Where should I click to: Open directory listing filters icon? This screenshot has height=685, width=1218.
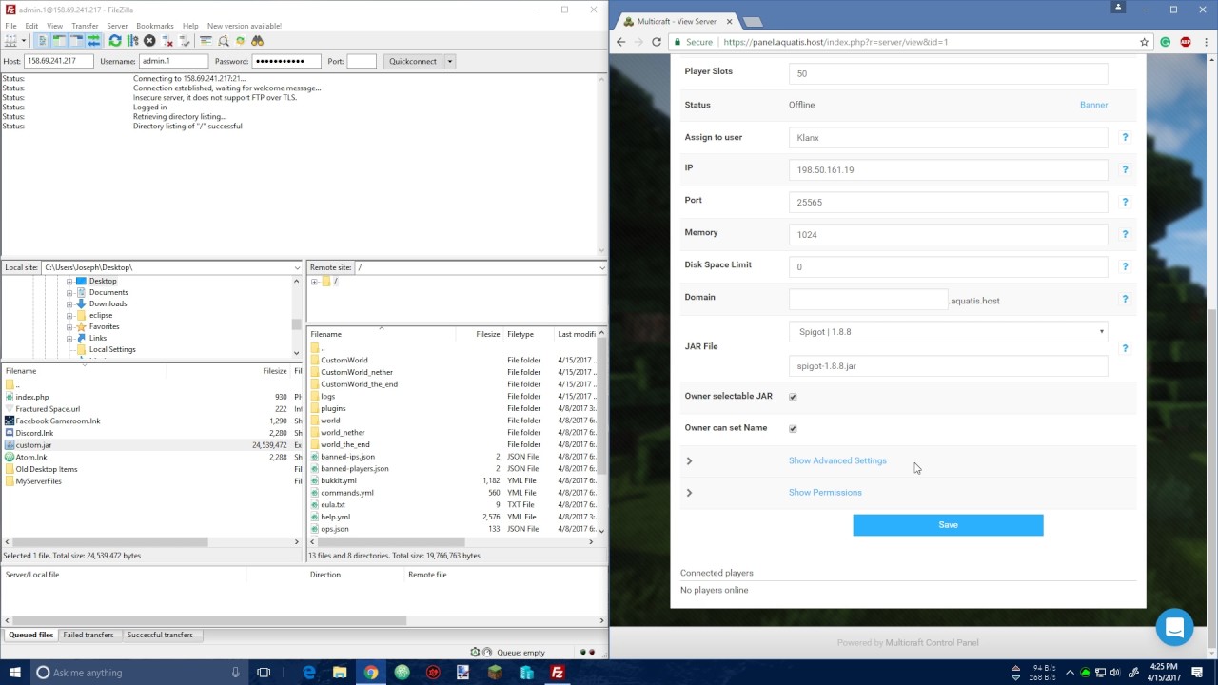(x=206, y=41)
